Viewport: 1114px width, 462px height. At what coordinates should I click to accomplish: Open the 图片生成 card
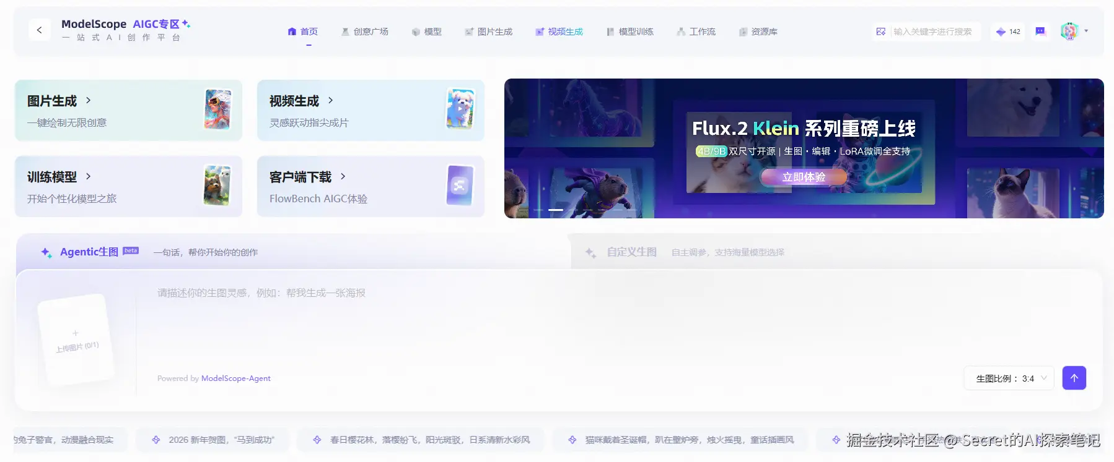coord(128,110)
